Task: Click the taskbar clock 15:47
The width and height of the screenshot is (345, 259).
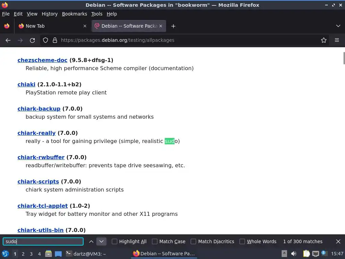Action: [337, 254]
